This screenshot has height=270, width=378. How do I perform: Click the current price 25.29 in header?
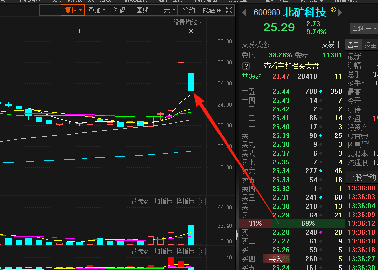(x=279, y=27)
